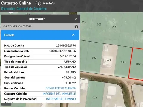Open the Más Info circle icon
The image size is (143, 107).
[38, 4]
